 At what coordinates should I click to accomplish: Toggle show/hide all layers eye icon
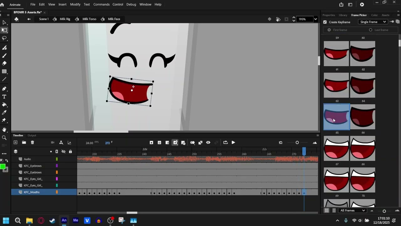click(x=63, y=152)
